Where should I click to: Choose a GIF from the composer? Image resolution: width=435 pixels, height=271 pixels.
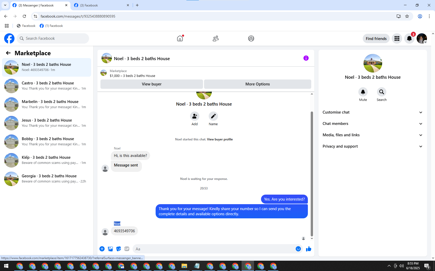click(127, 249)
